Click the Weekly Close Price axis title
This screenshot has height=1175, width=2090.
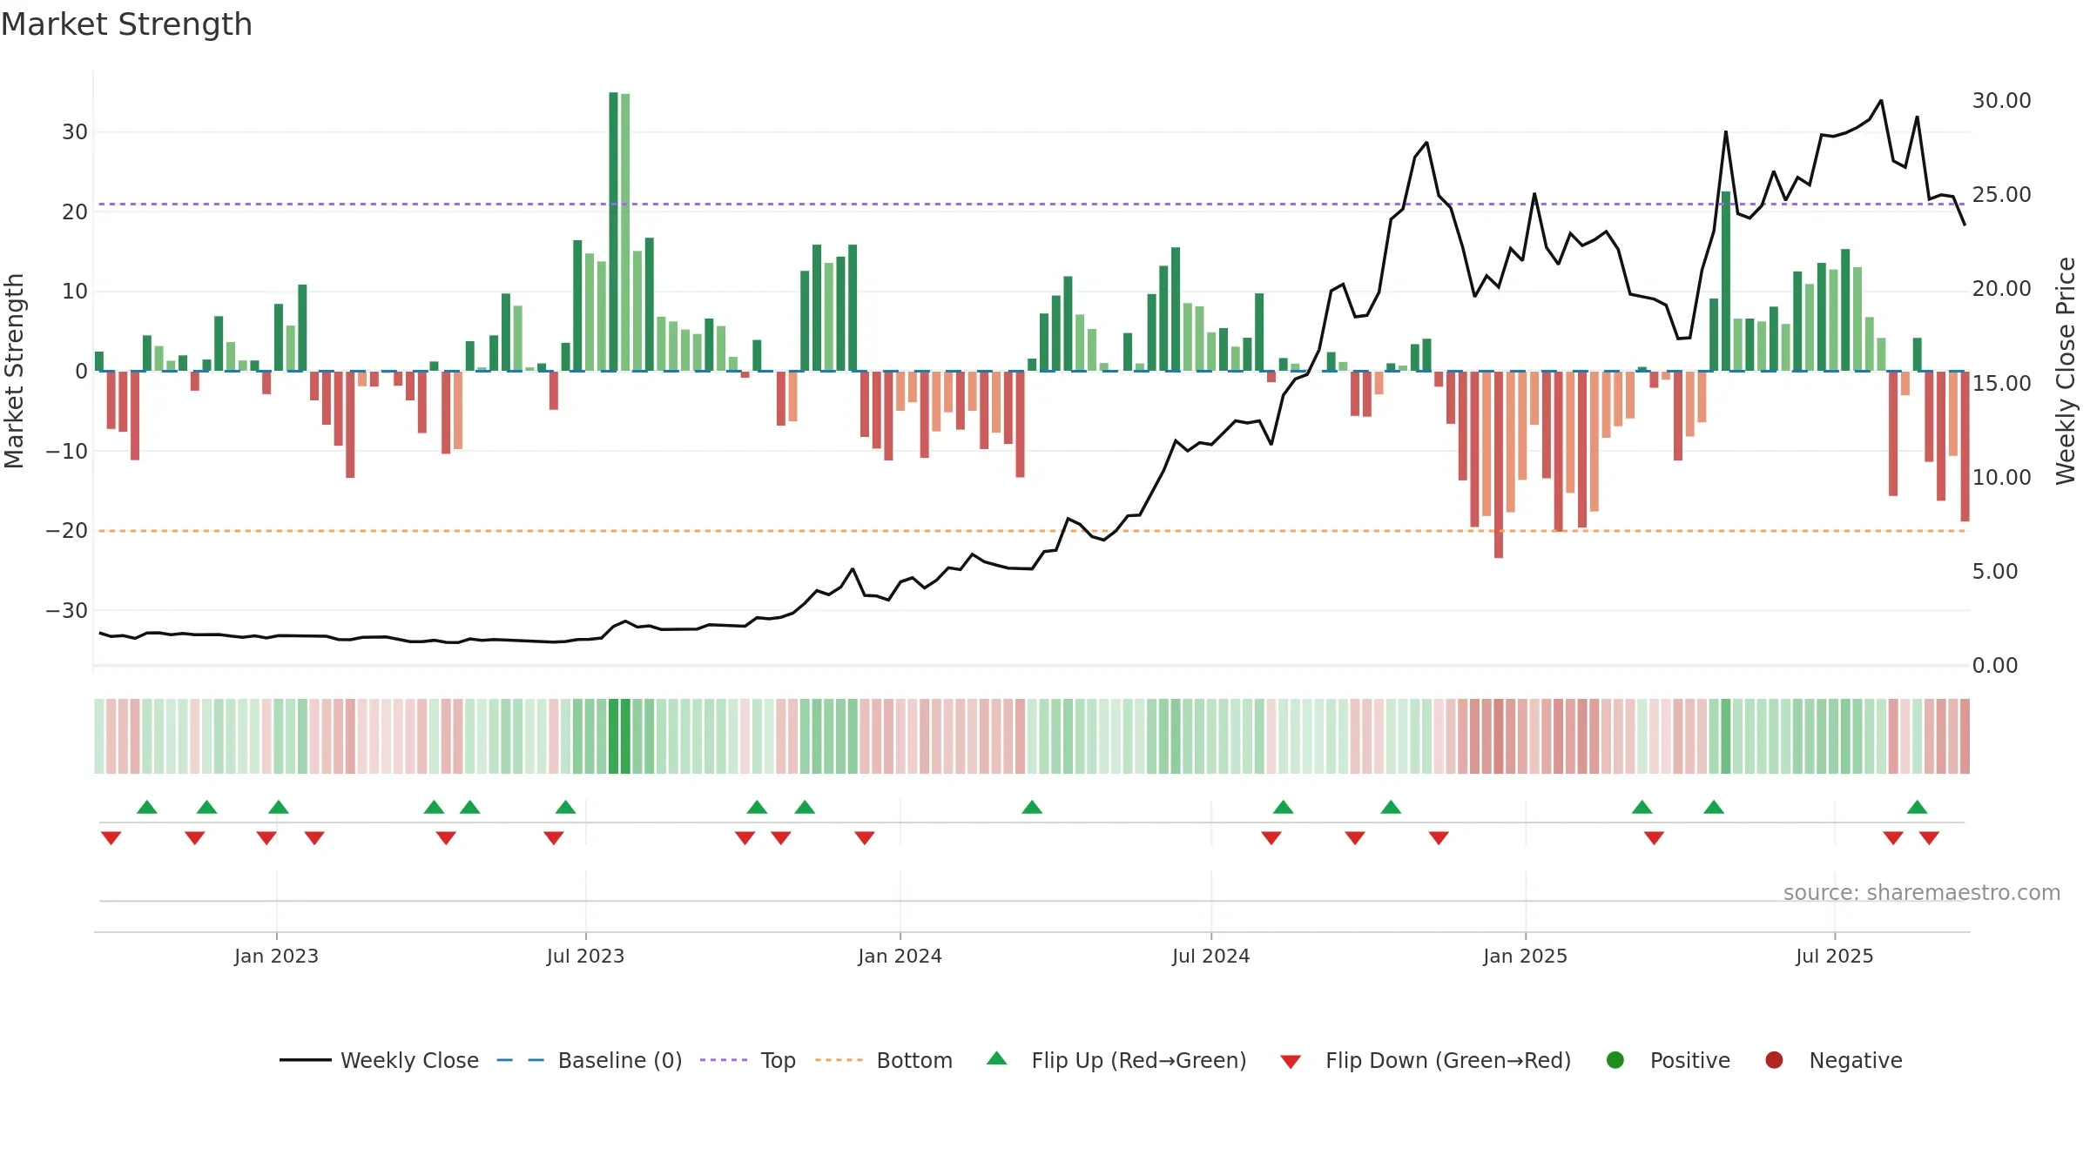coord(2066,371)
